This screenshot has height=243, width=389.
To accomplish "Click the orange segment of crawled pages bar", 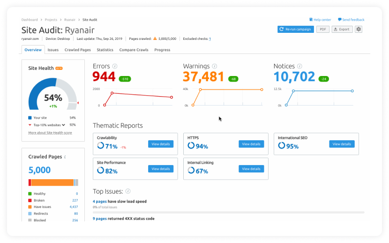I will [x=52, y=182].
